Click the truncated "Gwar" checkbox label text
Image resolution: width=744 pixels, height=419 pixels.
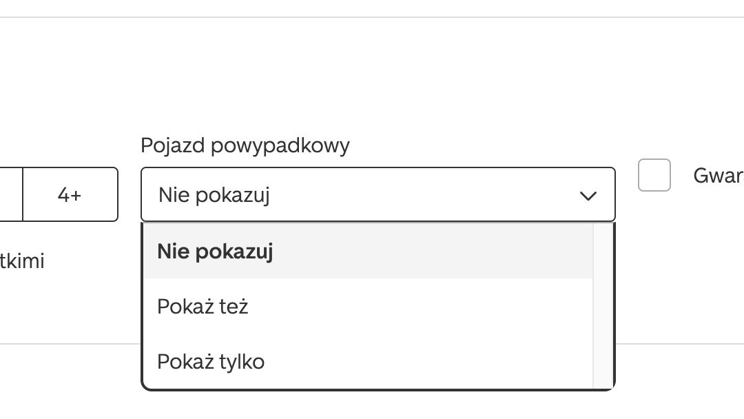point(718,176)
